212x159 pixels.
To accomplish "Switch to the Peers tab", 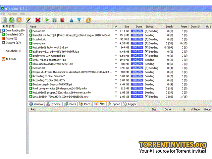I will click(x=70, y=104).
